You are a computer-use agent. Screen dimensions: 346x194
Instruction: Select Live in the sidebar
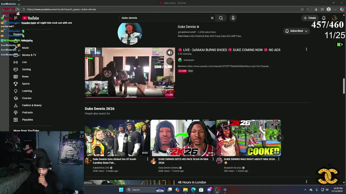(x=24, y=62)
